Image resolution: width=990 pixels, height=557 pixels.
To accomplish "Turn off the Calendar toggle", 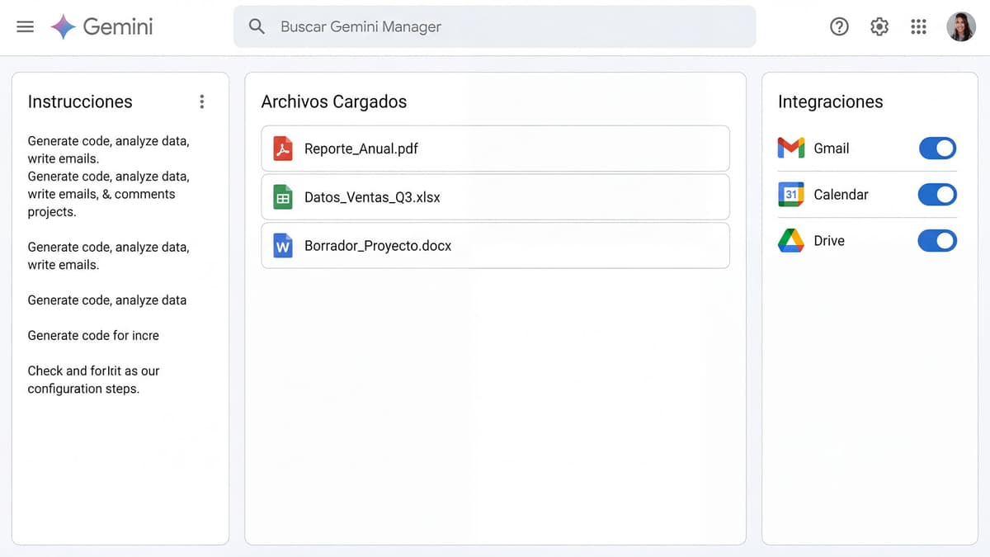I will click(x=937, y=194).
